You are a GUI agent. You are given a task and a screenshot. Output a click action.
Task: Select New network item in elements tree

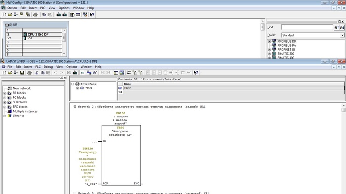point(22,88)
